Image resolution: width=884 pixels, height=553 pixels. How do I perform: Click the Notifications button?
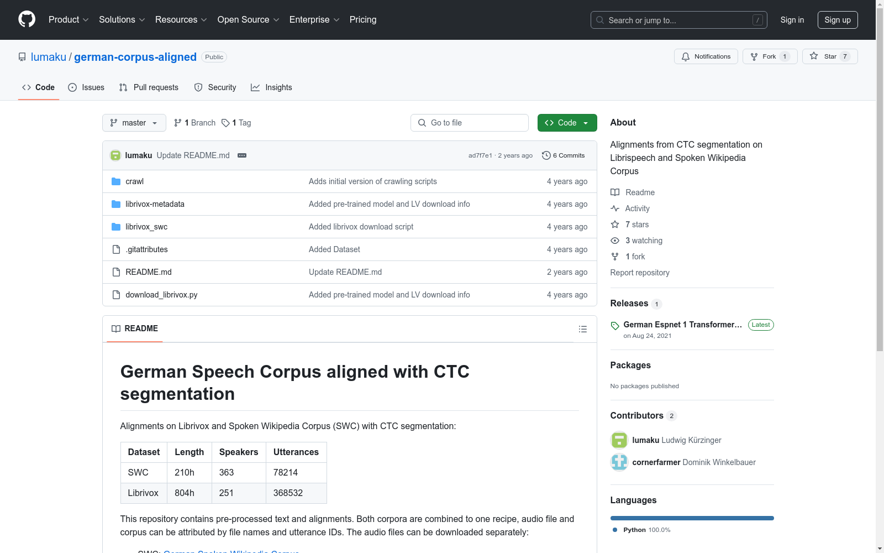tap(706, 56)
